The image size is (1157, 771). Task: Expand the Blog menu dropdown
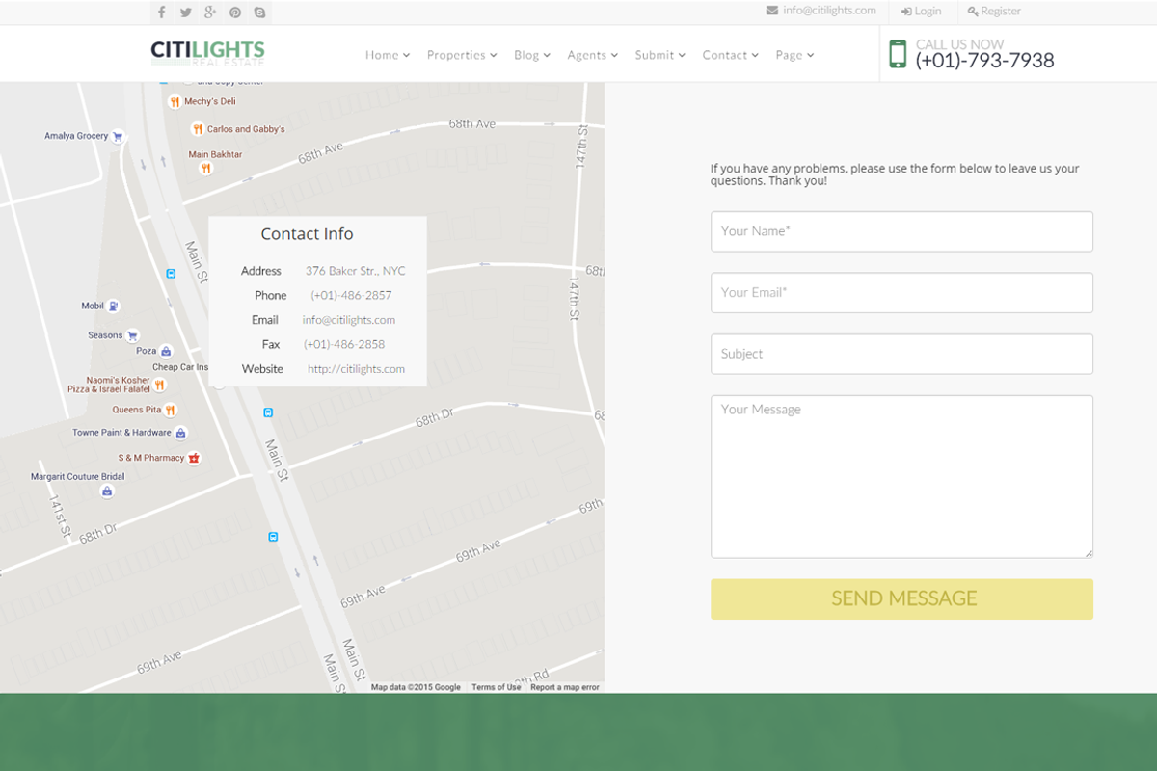click(x=532, y=55)
